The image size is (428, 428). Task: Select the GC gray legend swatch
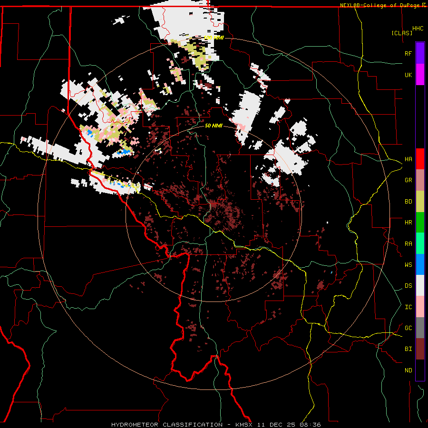coord(420,328)
